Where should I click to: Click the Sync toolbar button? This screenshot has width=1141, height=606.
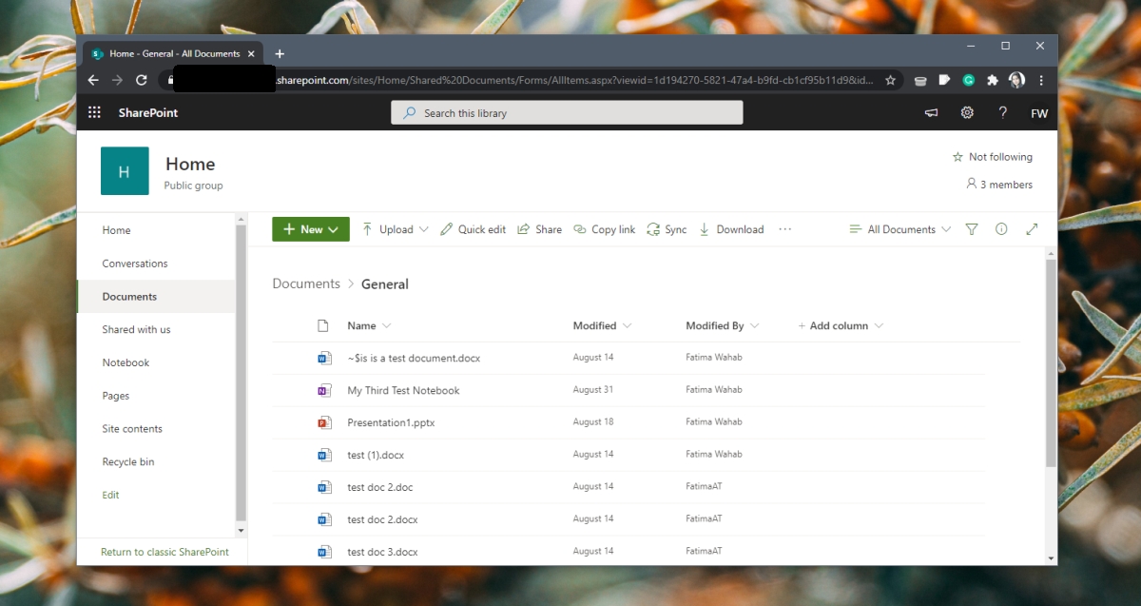tap(667, 229)
